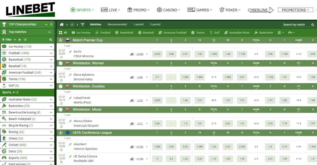Open the LIVE top menu
Image resolution: width=317 pixels, height=165 pixels.
tap(110, 10)
